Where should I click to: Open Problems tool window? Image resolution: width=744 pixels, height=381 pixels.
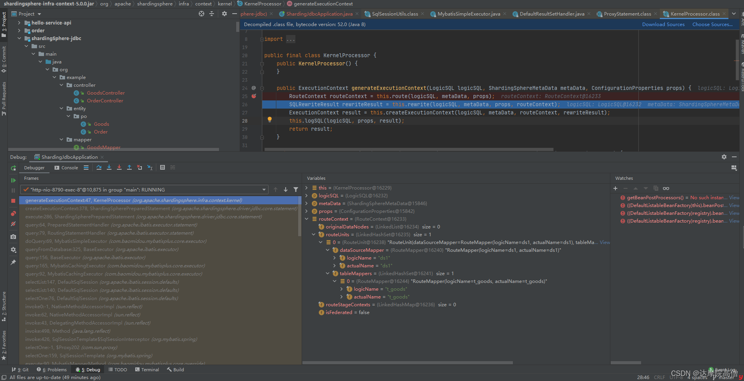click(52, 370)
